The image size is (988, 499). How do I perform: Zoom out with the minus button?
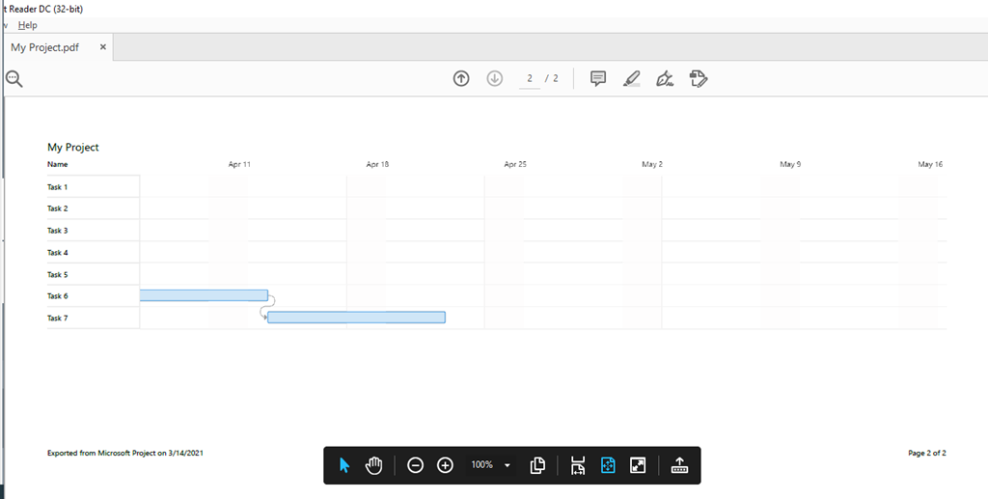coord(415,465)
